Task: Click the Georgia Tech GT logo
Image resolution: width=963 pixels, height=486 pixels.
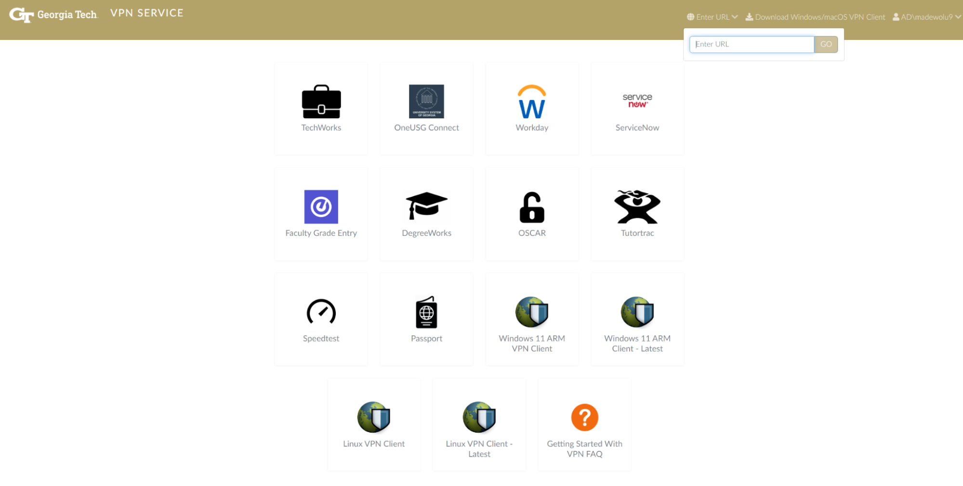Action: pos(22,15)
